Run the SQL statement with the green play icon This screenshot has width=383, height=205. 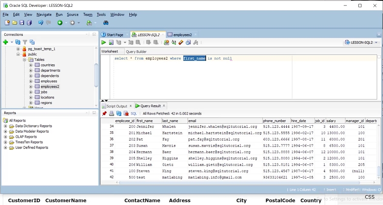pyautogui.click(x=103, y=43)
